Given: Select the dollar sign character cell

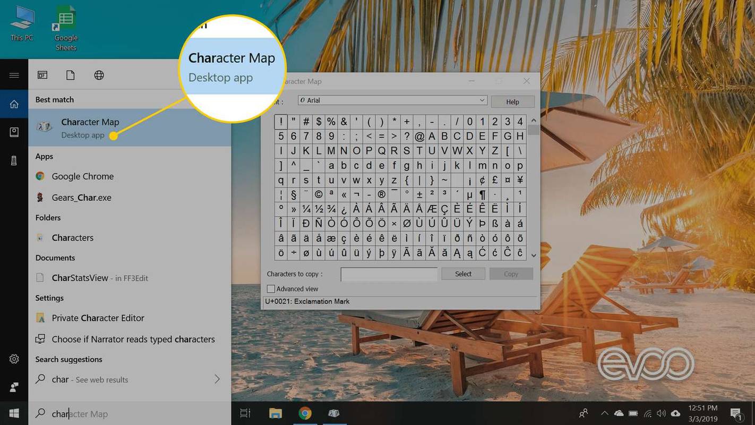Looking at the screenshot, I should tap(319, 122).
